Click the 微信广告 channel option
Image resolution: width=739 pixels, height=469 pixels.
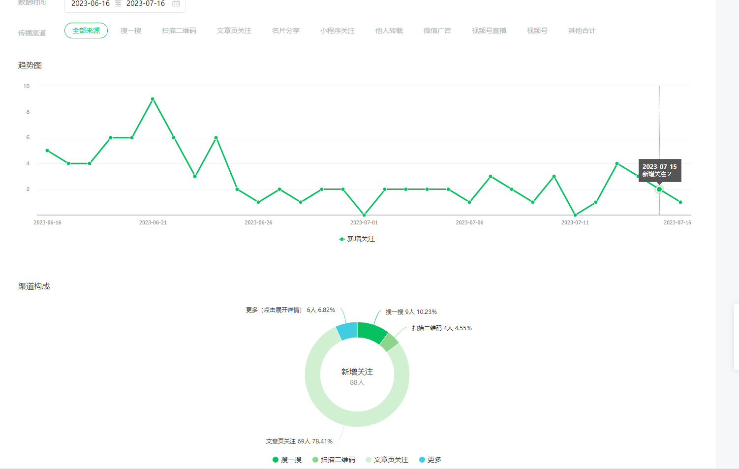(437, 31)
